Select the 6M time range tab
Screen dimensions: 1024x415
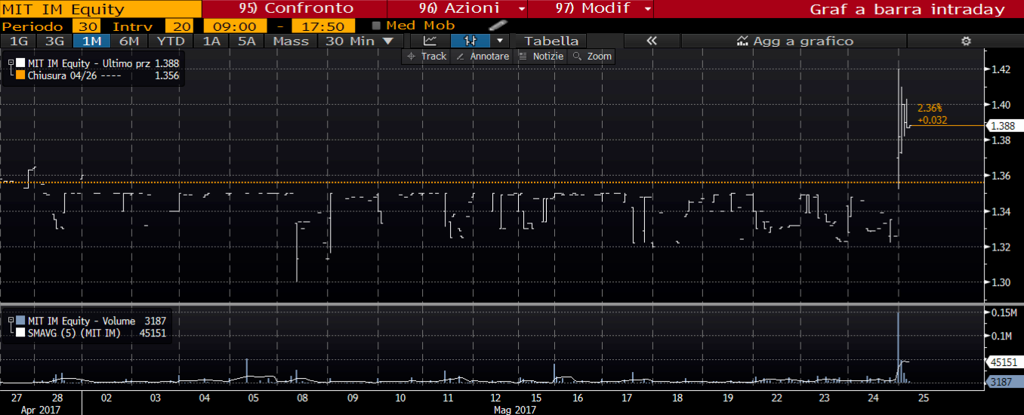click(x=129, y=41)
